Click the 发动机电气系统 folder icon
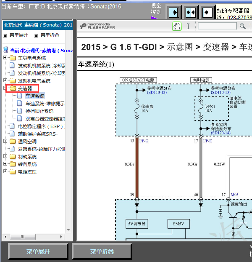The image size is (252, 262). (x=13, y=81)
